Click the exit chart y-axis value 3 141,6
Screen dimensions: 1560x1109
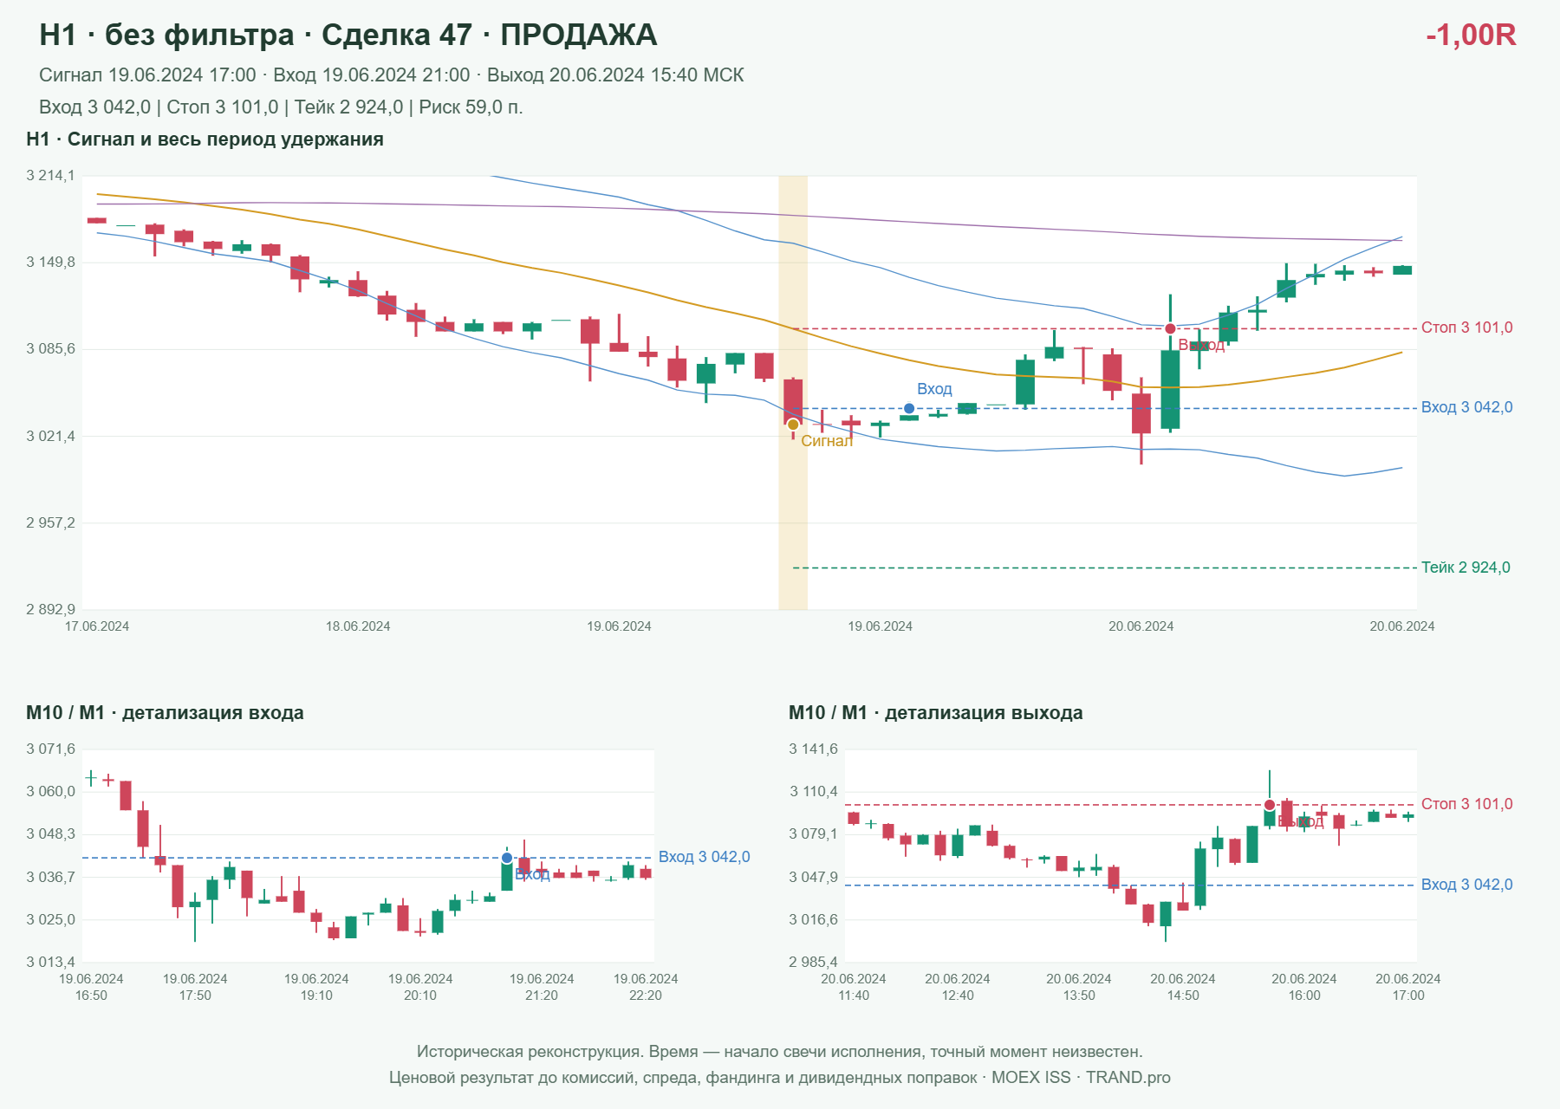point(813,749)
